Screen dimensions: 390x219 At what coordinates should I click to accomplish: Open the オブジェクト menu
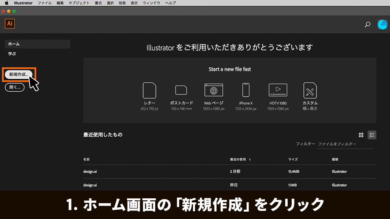click(79, 3)
